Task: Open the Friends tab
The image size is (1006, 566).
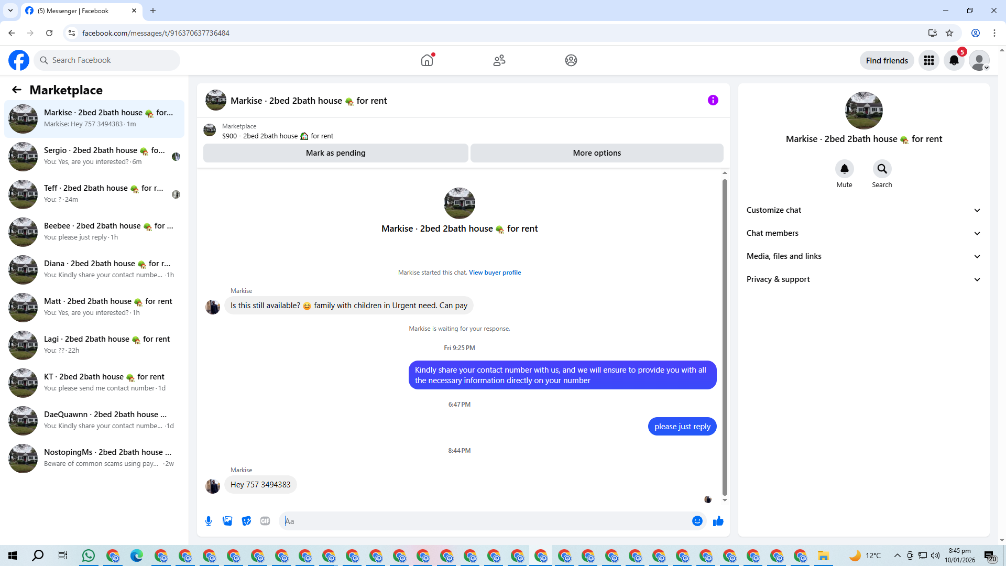Action: (499, 60)
